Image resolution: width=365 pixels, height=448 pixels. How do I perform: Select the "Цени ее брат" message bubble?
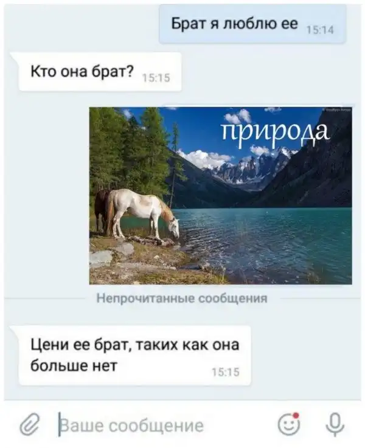point(134,355)
